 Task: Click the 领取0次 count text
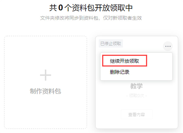(137, 96)
